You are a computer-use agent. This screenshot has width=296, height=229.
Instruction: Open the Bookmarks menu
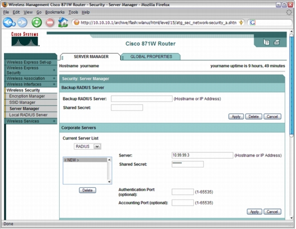[55, 12]
